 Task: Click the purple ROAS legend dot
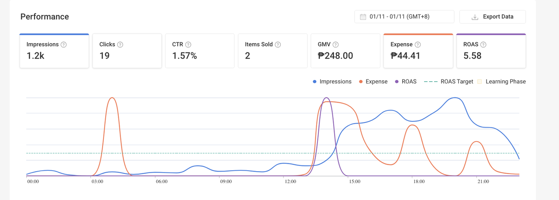pos(397,82)
